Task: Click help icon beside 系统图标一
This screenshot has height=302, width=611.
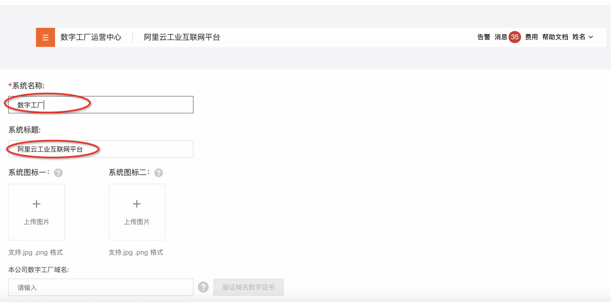Action: (x=58, y=173)
